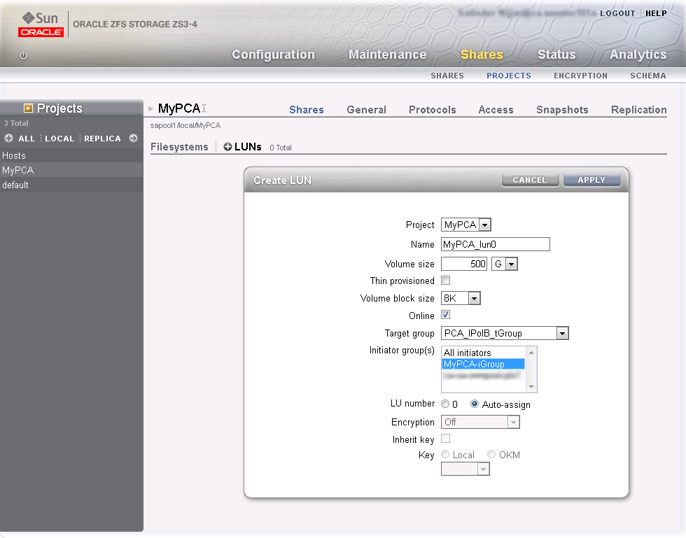Click the arrow icon left of MyPCA title
This screenshot has height=538, width=686.
tap(150, 108)
